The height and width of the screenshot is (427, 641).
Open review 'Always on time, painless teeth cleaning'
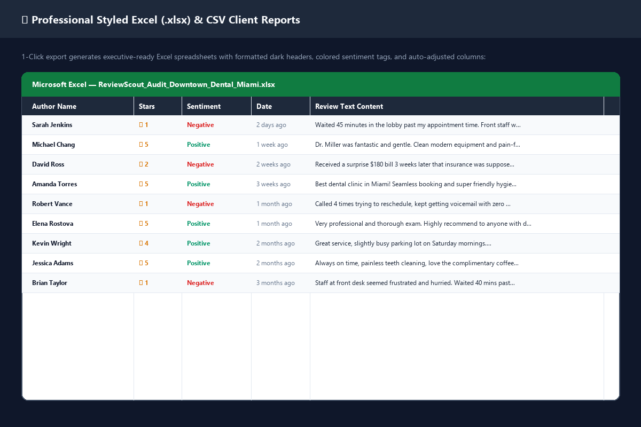(417, 263)
